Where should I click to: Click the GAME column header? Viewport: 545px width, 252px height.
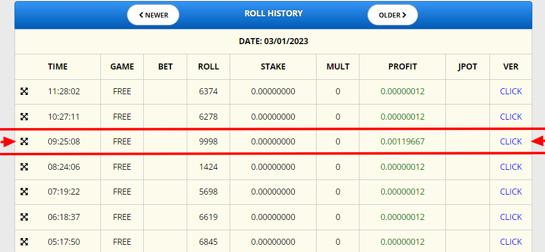pos(122,66)
